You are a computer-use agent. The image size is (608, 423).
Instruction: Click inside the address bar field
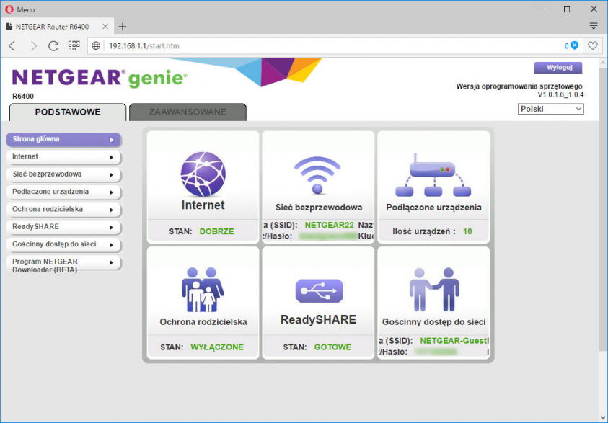tap(216, 45)
